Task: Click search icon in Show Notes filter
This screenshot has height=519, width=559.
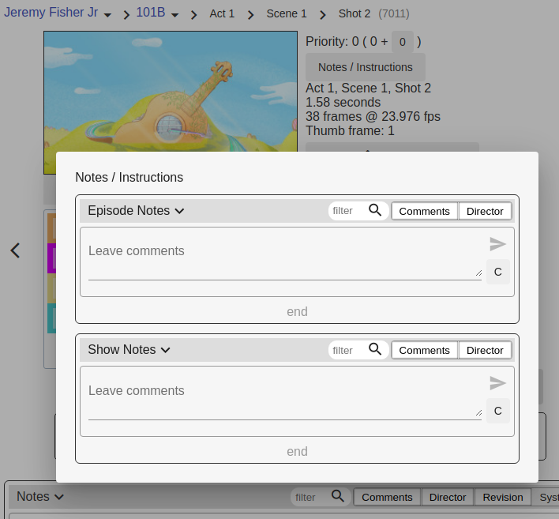Action: coord(375,349)
